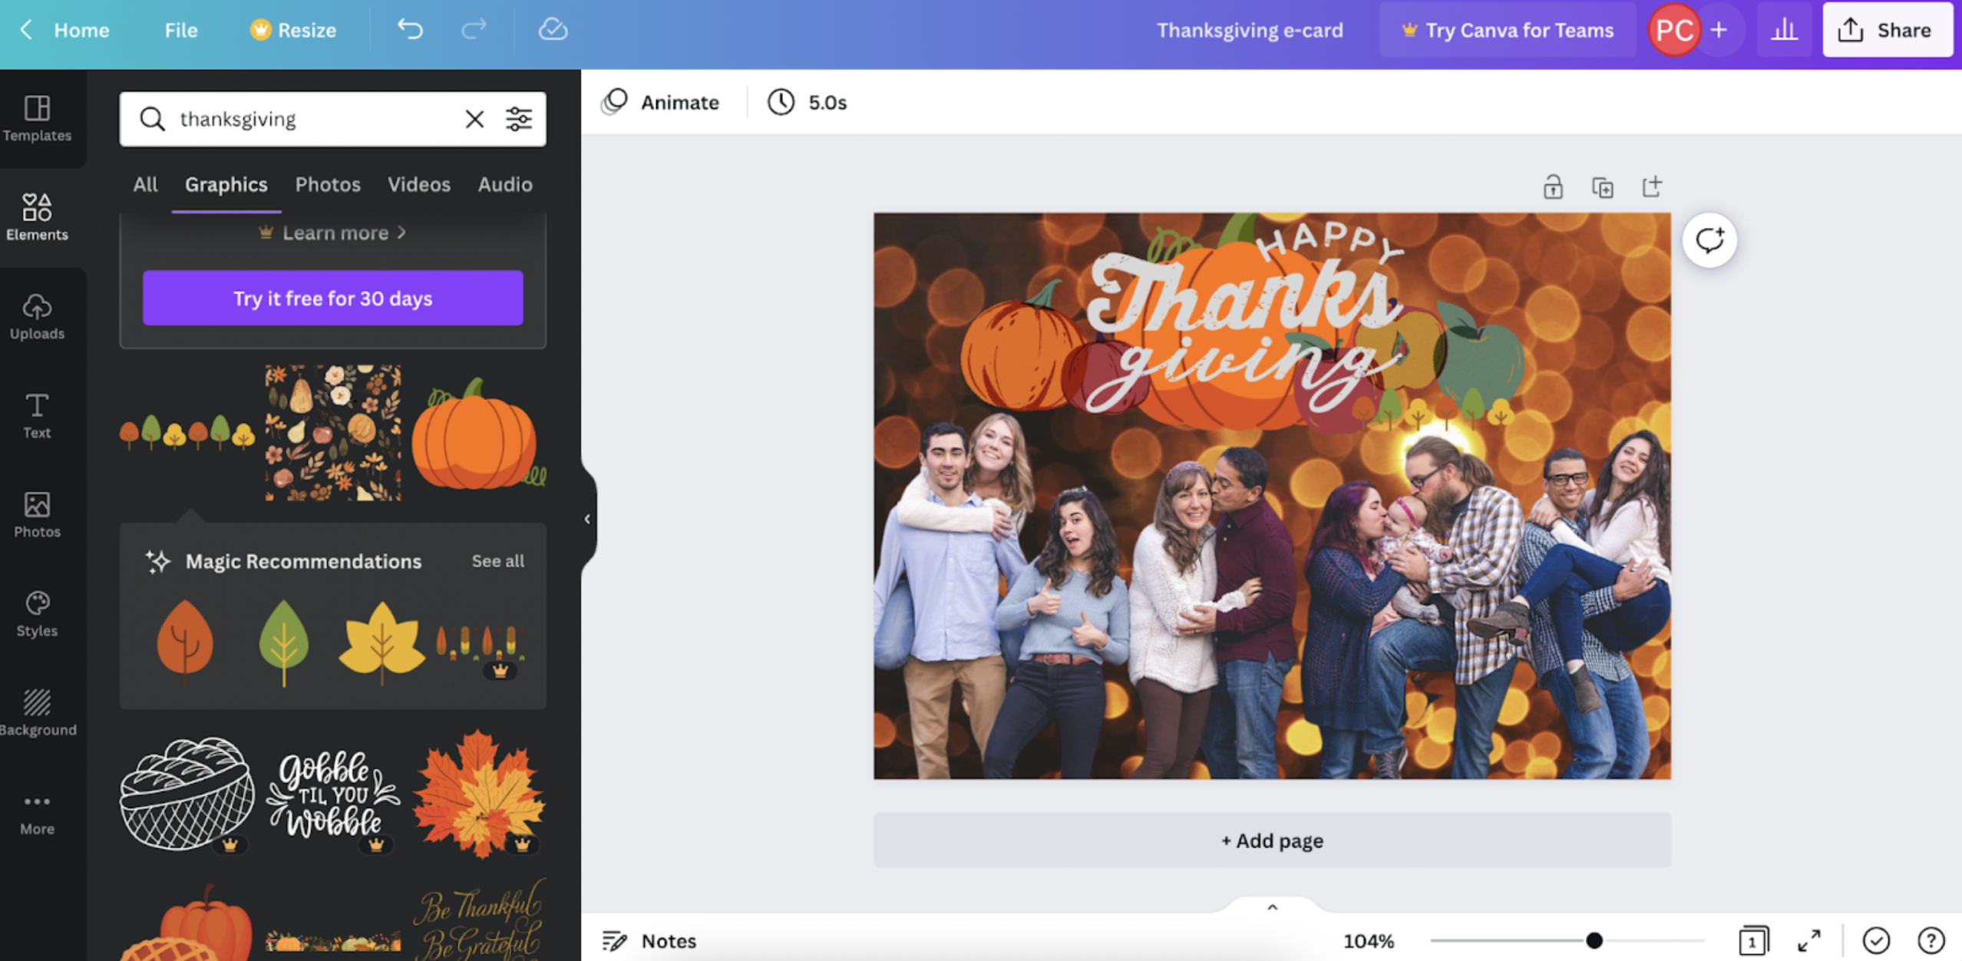Viewport: 1962px width, 961px height.
Task: Select the orange pumpkin graphic
Action: pos(479,433)
